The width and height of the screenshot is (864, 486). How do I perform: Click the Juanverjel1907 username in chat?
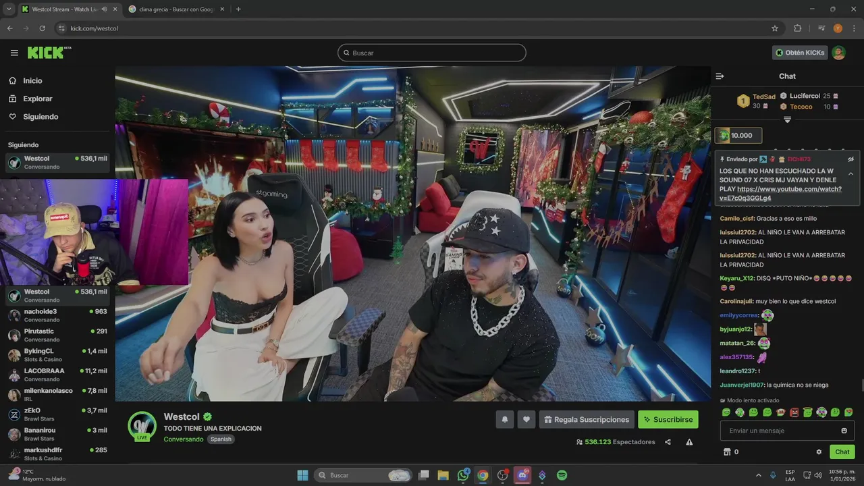click(742, 385)
